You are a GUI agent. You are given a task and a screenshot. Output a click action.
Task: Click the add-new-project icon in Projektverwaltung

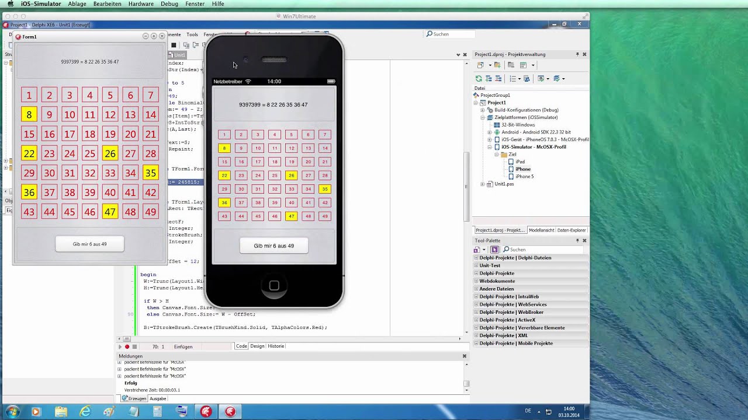480,65
